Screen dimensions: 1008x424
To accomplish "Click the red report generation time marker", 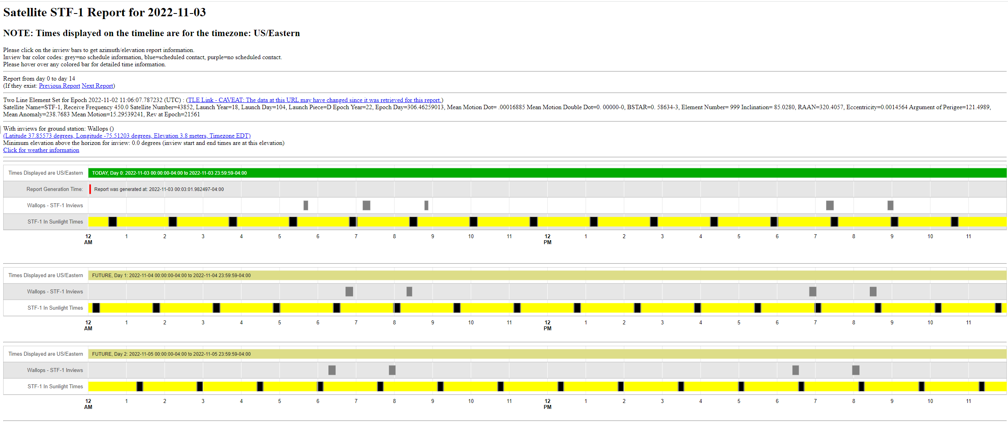I will [90, 189].
